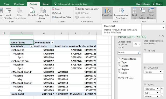Toggle the +/- Buttons option

point(142,13)
